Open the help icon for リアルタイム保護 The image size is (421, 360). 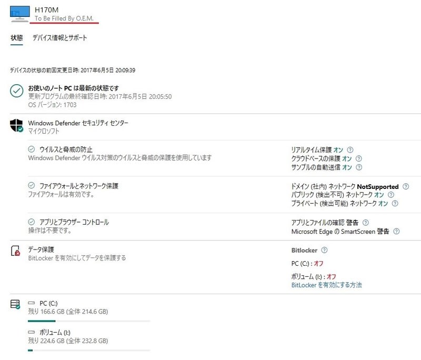point(350,150)
